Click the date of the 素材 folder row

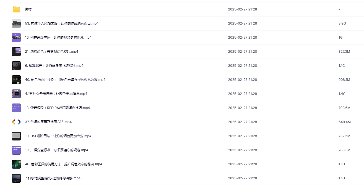coord(242,9)
